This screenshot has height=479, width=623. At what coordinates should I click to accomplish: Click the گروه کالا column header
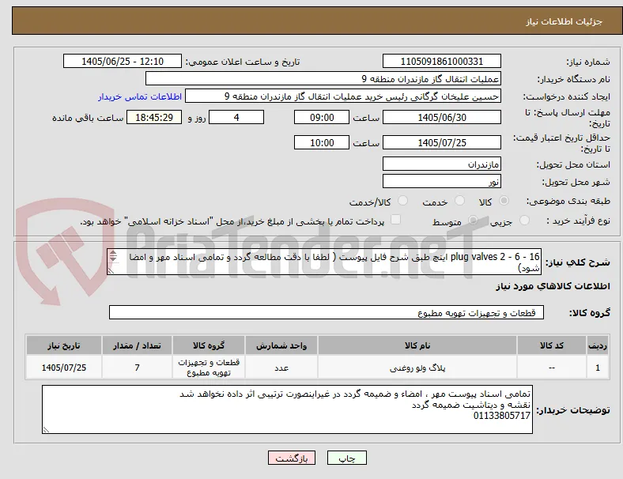209,345
